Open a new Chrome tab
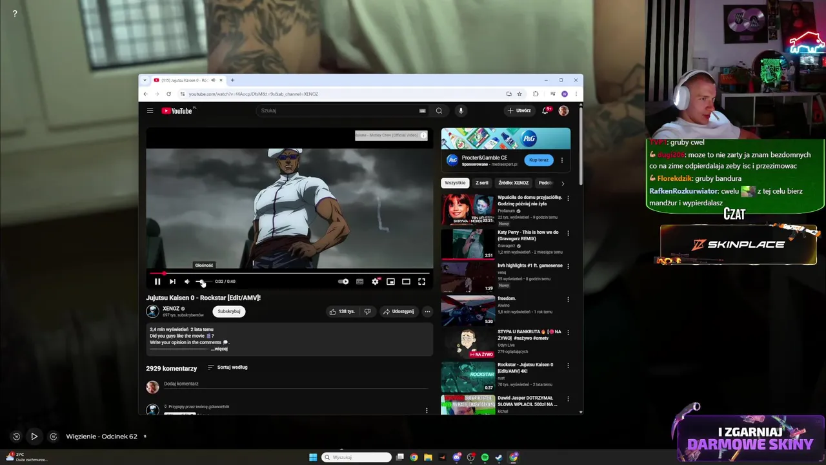The height and width of the screenshot is (465, 826). point(232,80)
